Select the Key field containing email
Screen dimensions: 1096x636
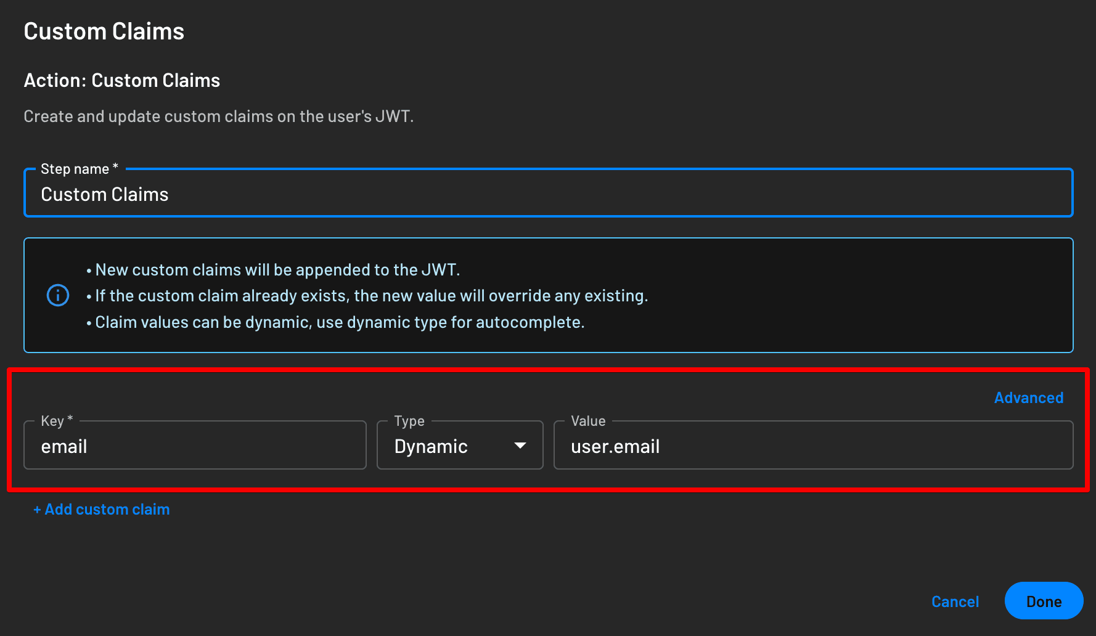click(x=194, y=446)
